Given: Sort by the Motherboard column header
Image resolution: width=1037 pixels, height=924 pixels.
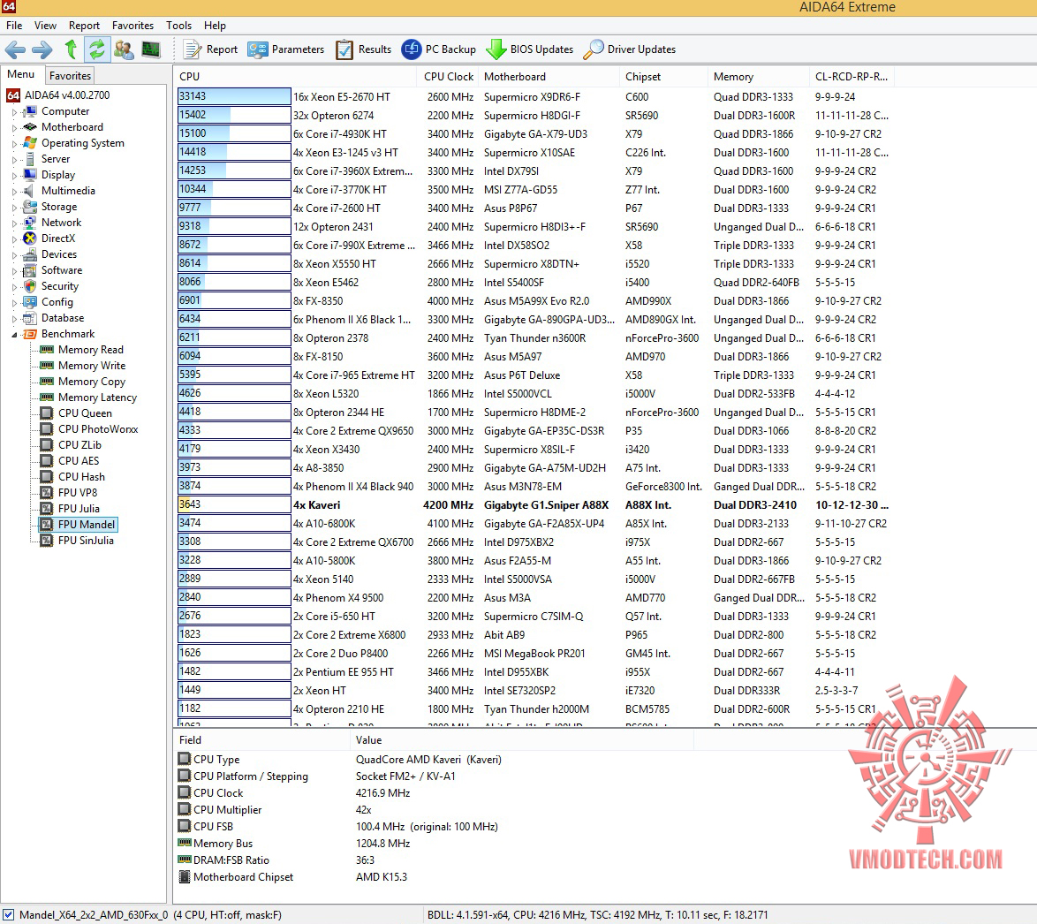Looking at the screenshot, I should point(549,77).
